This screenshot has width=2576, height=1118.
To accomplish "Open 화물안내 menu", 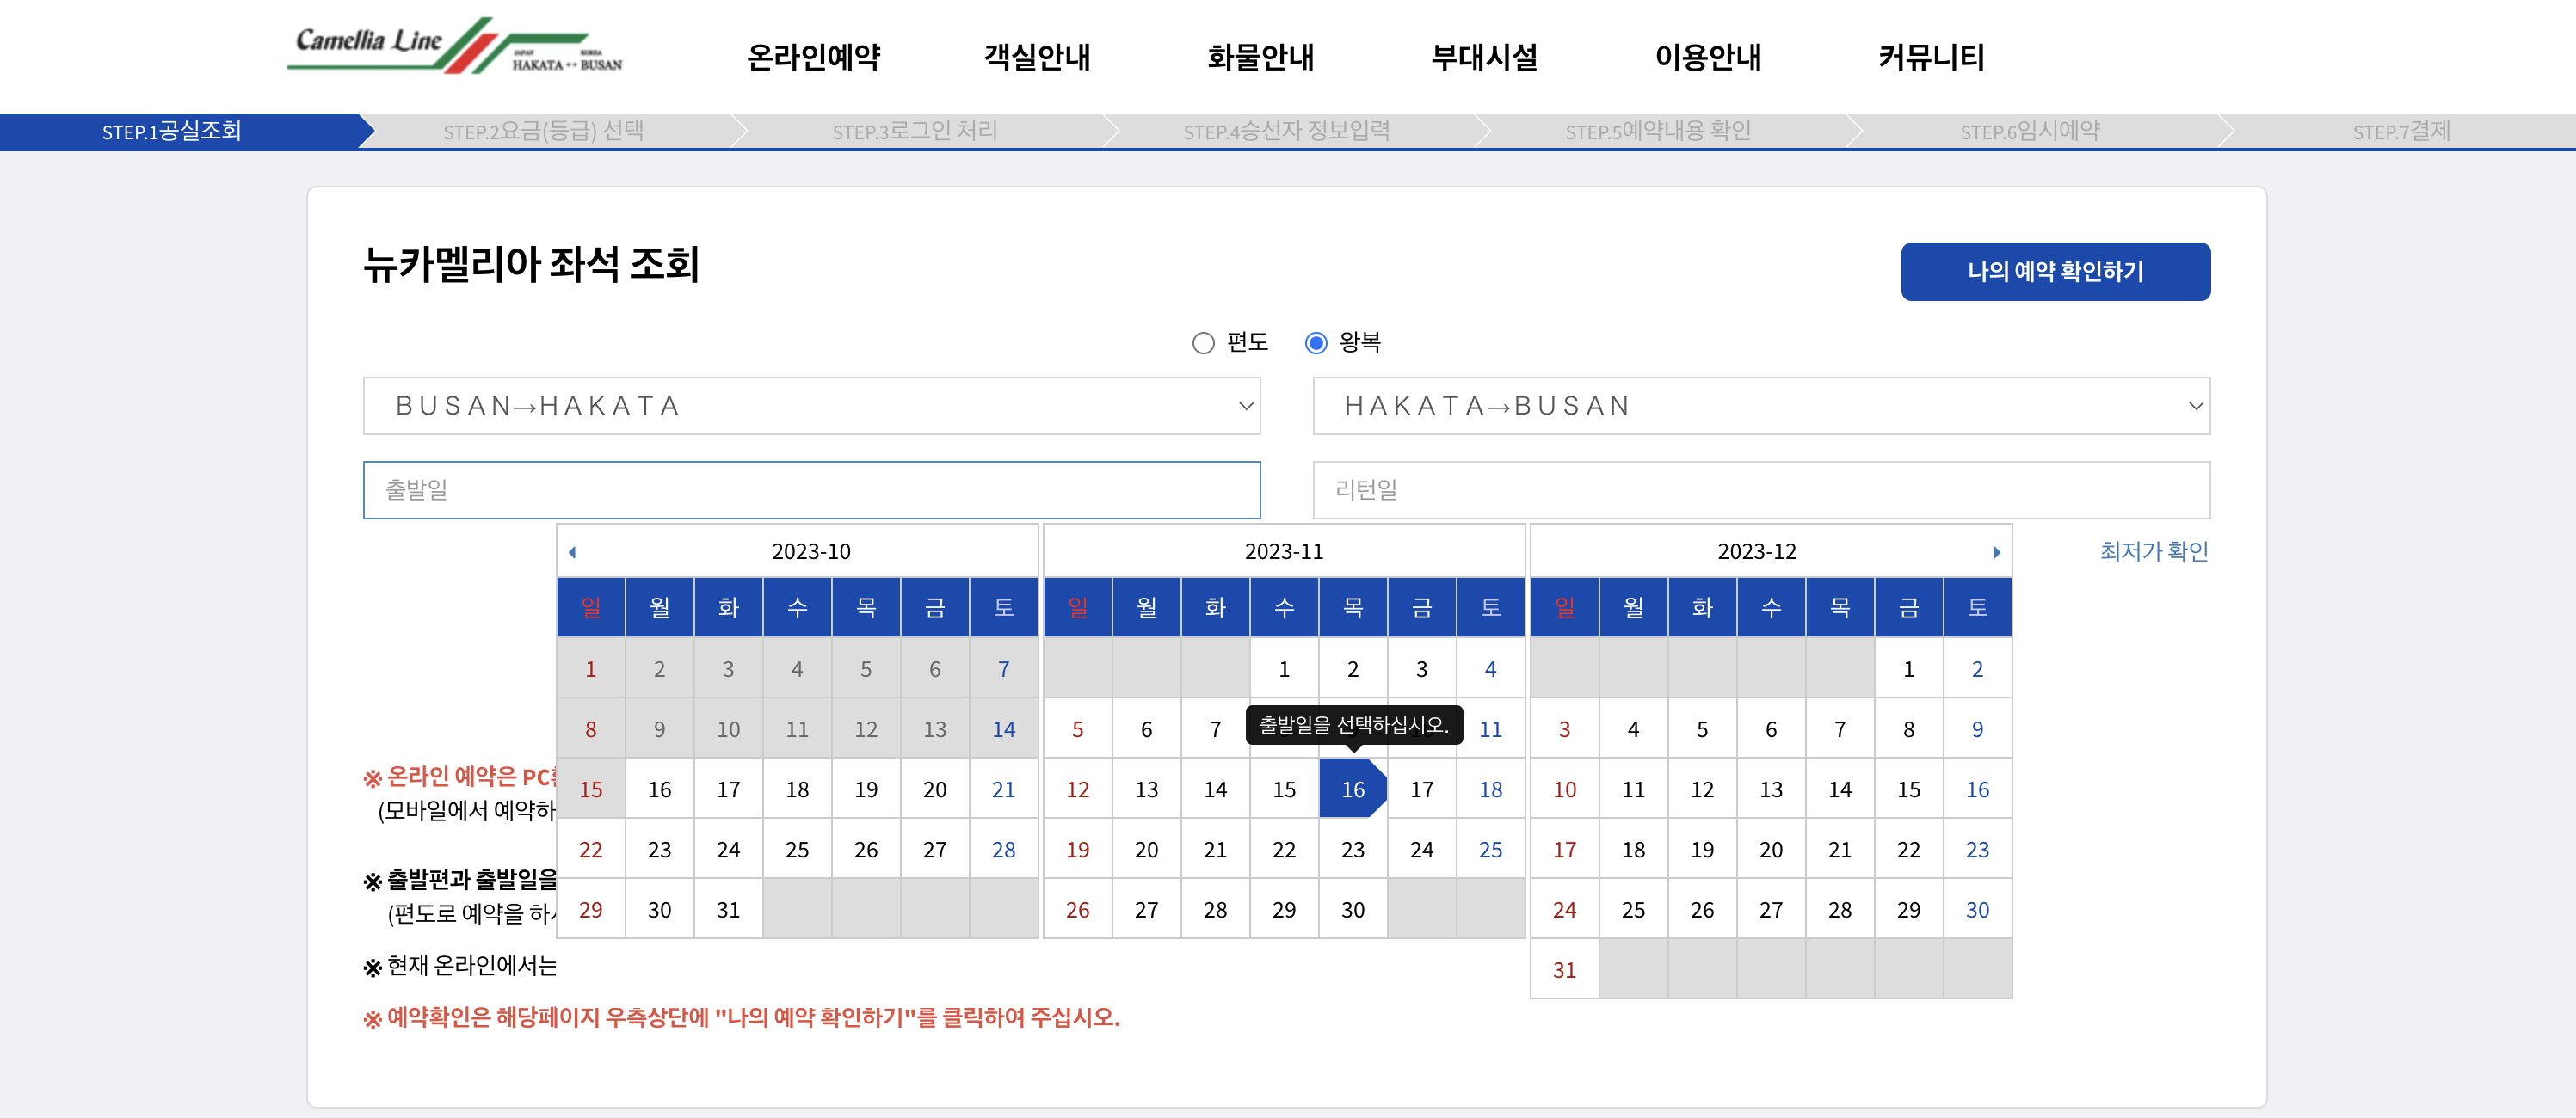I will coord(1260,57).
